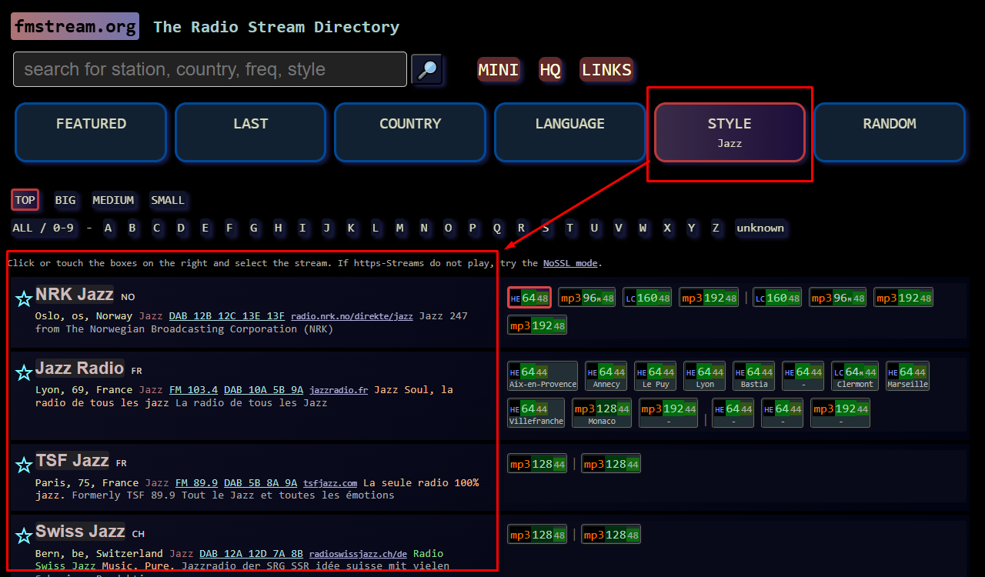Open the Jazz Radio station title
Image resolution: width=985 pixels, height=577 pixels.
[x=79, y=368]
